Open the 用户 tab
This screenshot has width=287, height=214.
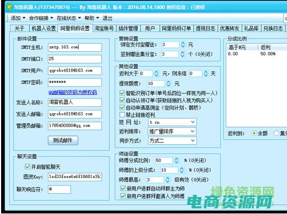[150, 28]
